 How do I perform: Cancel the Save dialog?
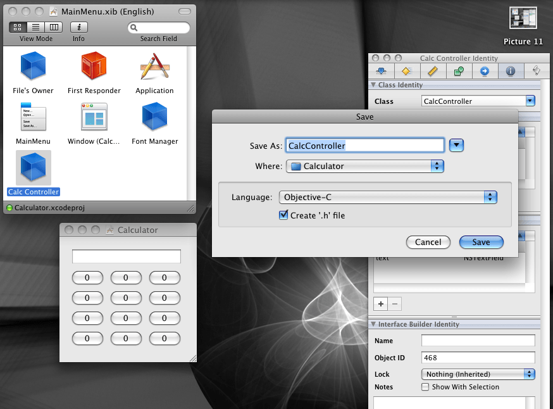[428, 242]
